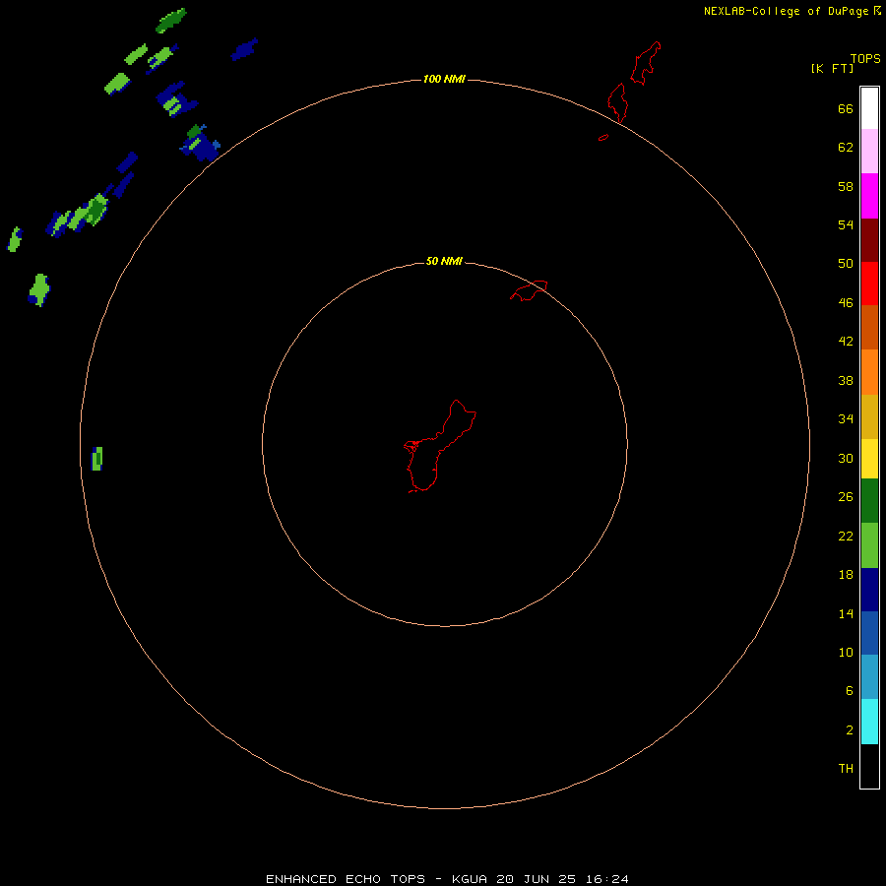Click legend value 66
The image size is (886, 886).
pyautogui.click(x=846, y=108)
